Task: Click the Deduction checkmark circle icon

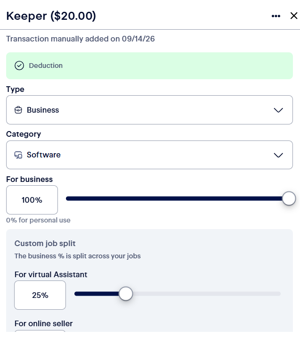Action: [x=19, y=66]
